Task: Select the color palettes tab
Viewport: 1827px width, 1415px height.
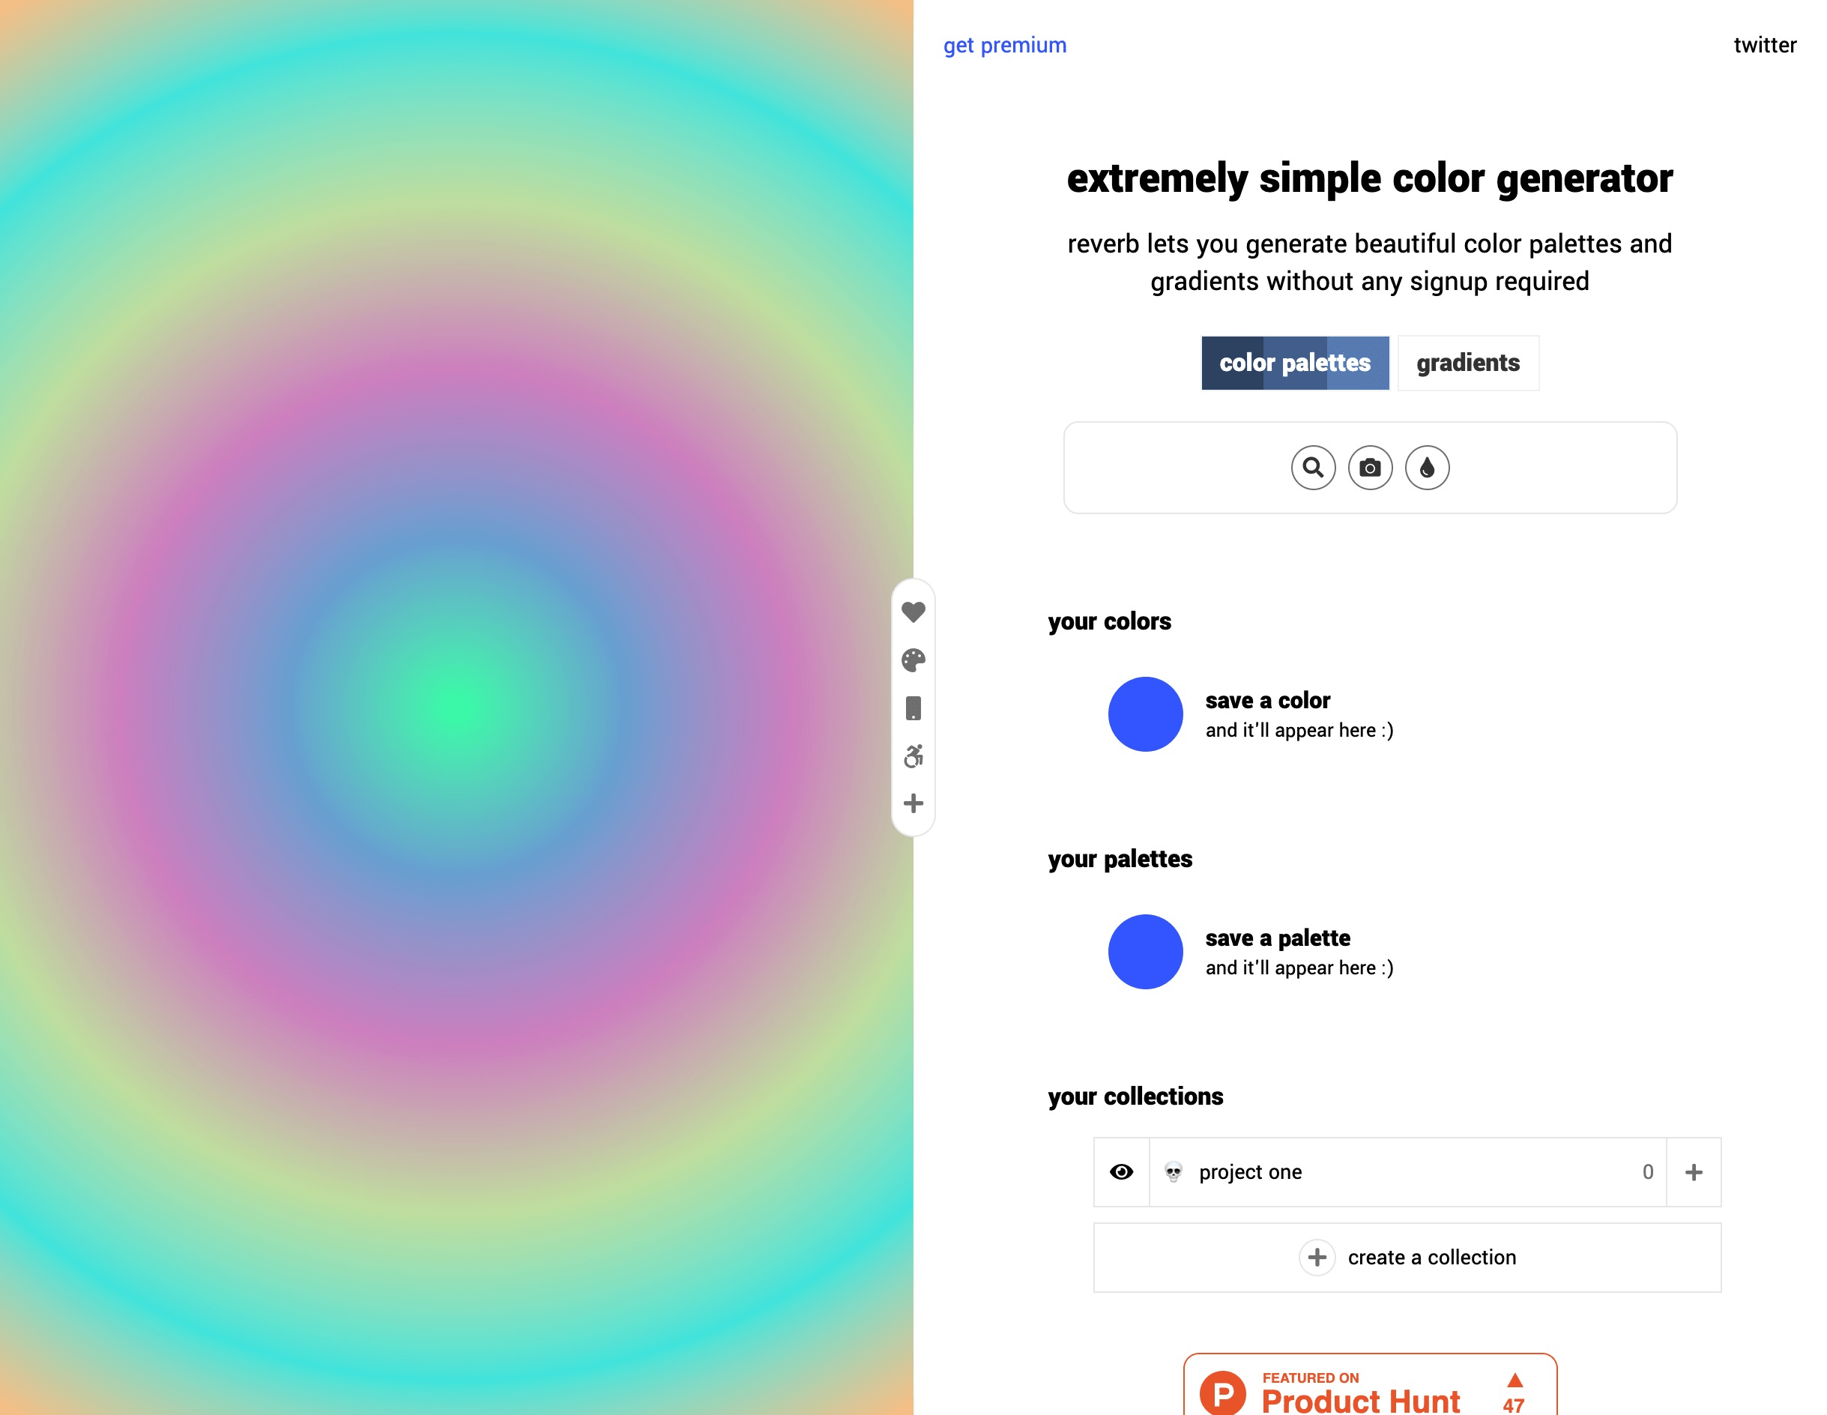Action: [1295, 362]
